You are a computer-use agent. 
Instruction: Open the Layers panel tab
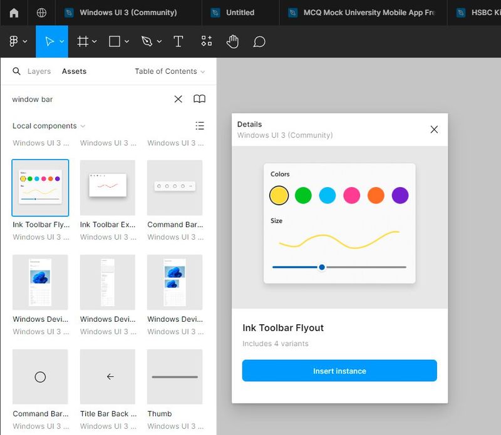[x=39, y=71]
